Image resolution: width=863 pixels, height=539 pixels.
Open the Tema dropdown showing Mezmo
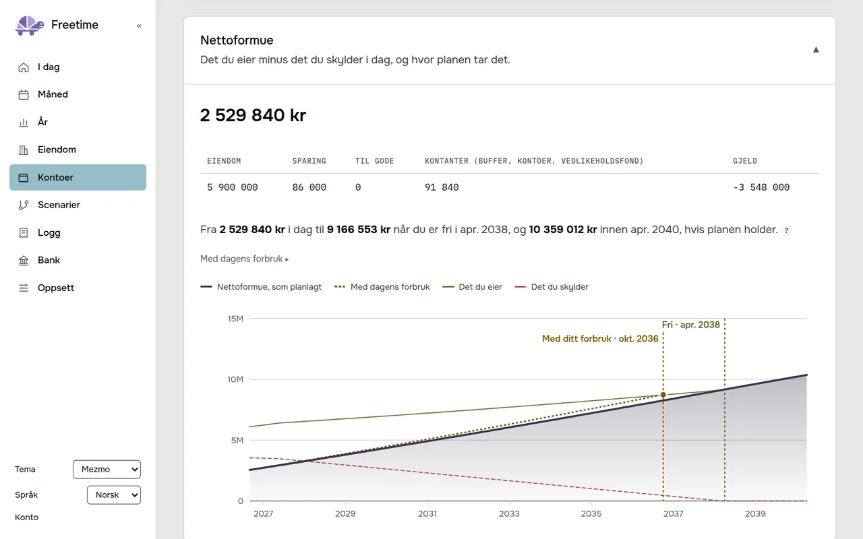point(107,470)
